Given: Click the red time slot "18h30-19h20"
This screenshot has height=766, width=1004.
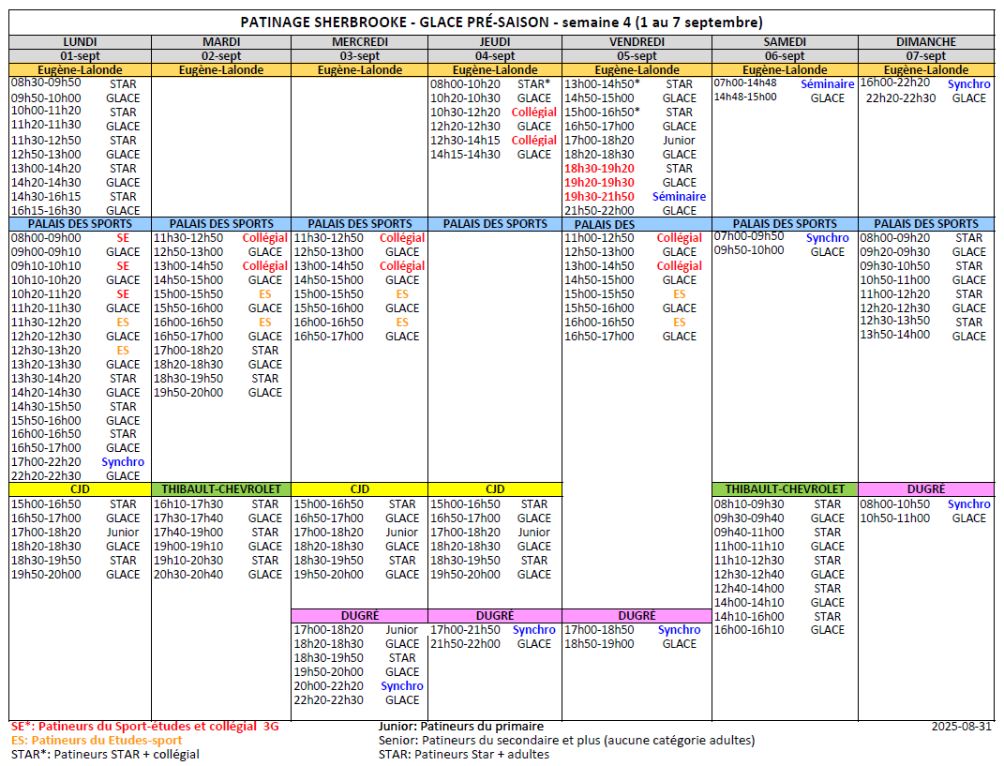Looking at the screenshot, I should 599,169.
